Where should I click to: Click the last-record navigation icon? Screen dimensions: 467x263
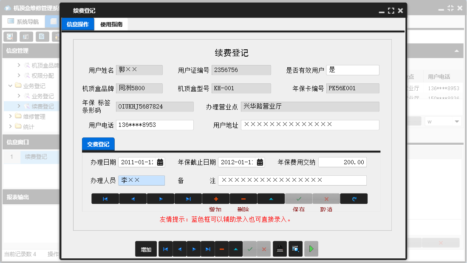pos(188,198)
